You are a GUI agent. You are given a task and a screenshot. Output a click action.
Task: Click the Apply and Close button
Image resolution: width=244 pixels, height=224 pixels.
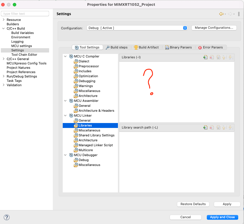[223, 217]
